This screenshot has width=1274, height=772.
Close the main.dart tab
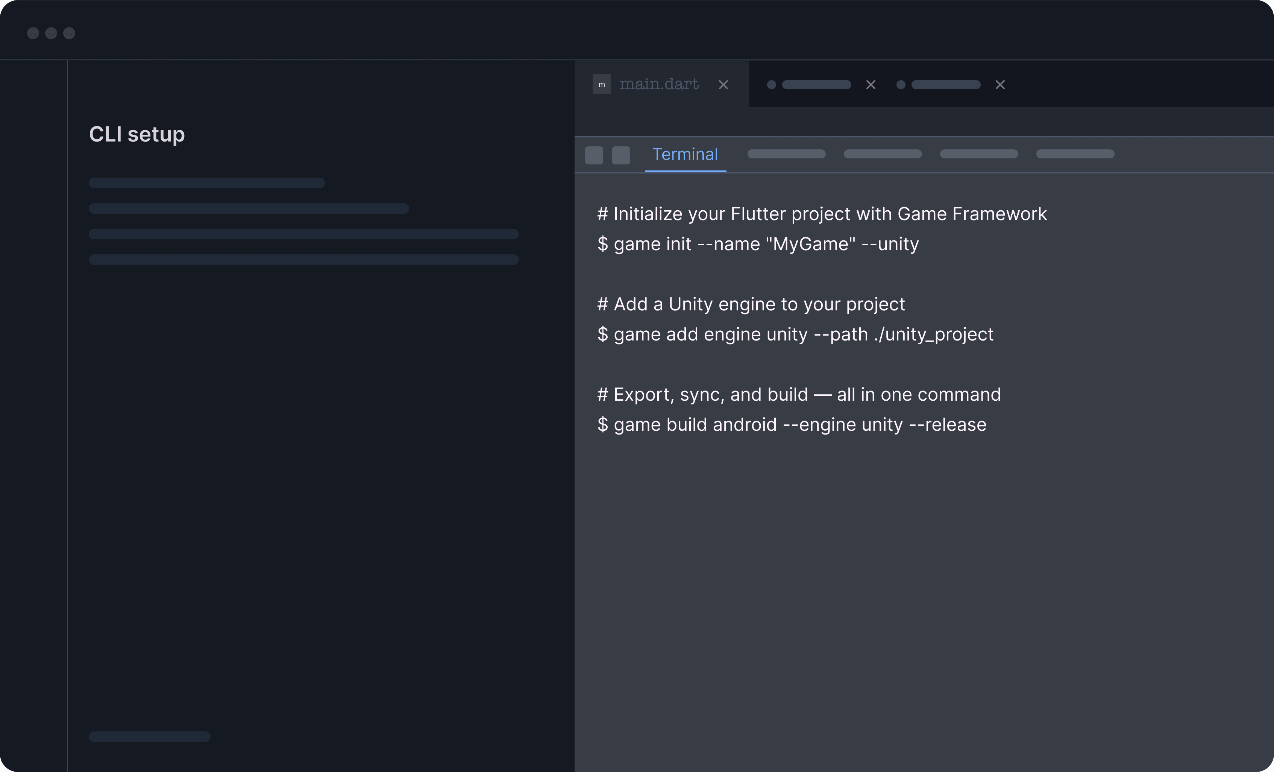[723, 84]
